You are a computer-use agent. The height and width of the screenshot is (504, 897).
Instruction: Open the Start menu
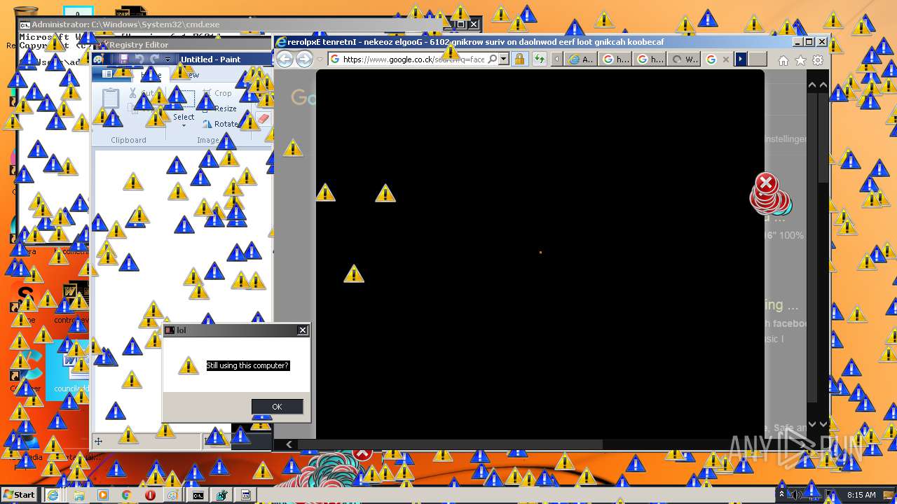pos(19,495)
